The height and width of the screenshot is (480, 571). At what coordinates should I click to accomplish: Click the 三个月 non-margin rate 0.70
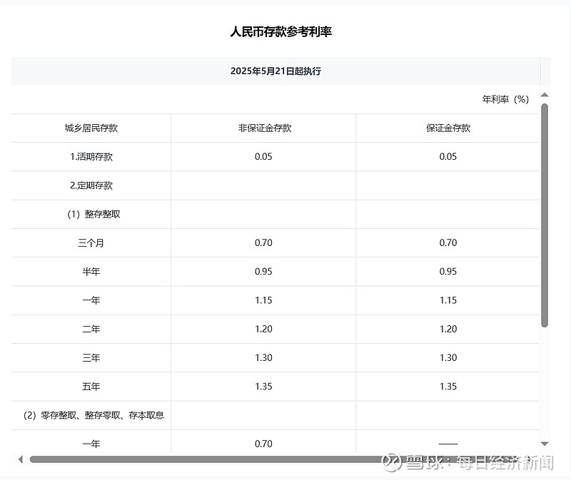pos(263,242)
